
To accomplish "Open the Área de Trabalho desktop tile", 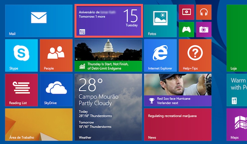I will point(39,124).
